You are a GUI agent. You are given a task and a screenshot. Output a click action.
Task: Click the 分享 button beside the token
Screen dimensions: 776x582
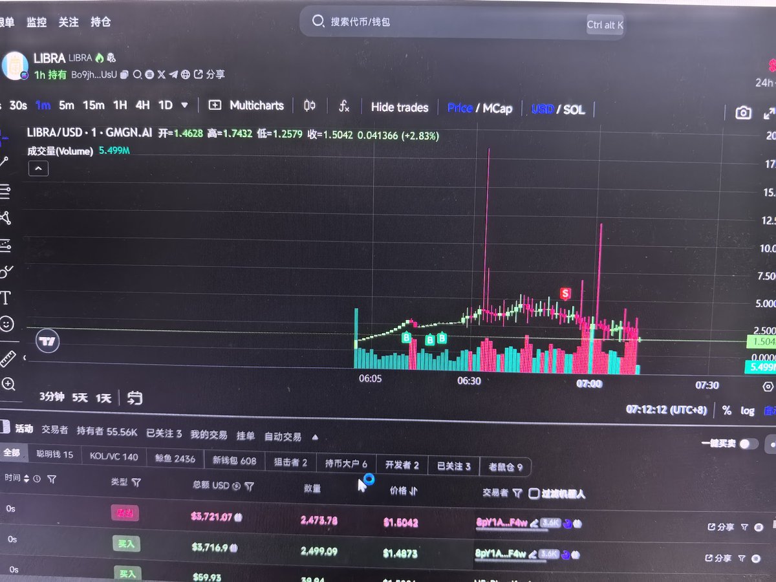pos(210,74)
